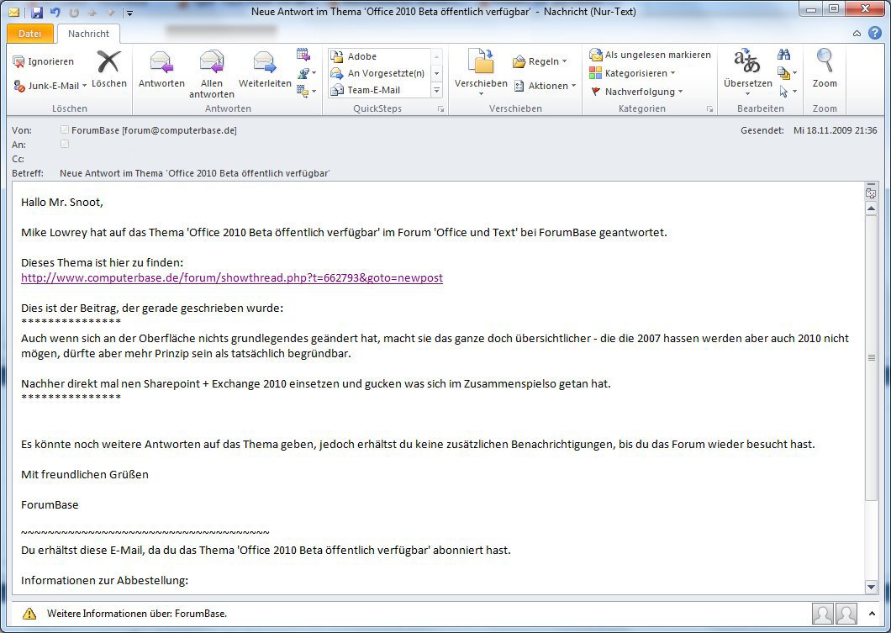Select the Nachricht ribbon tab
The height and width of the screenshot is (633, 891).
click(88, 34)
